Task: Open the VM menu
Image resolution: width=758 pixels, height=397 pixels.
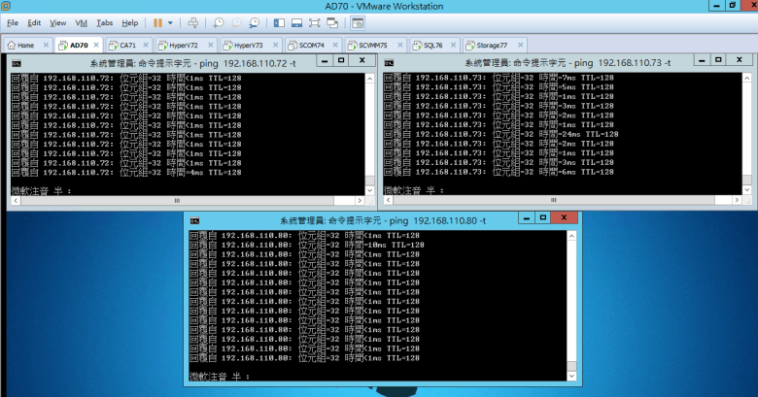Action: coord(82,22)
